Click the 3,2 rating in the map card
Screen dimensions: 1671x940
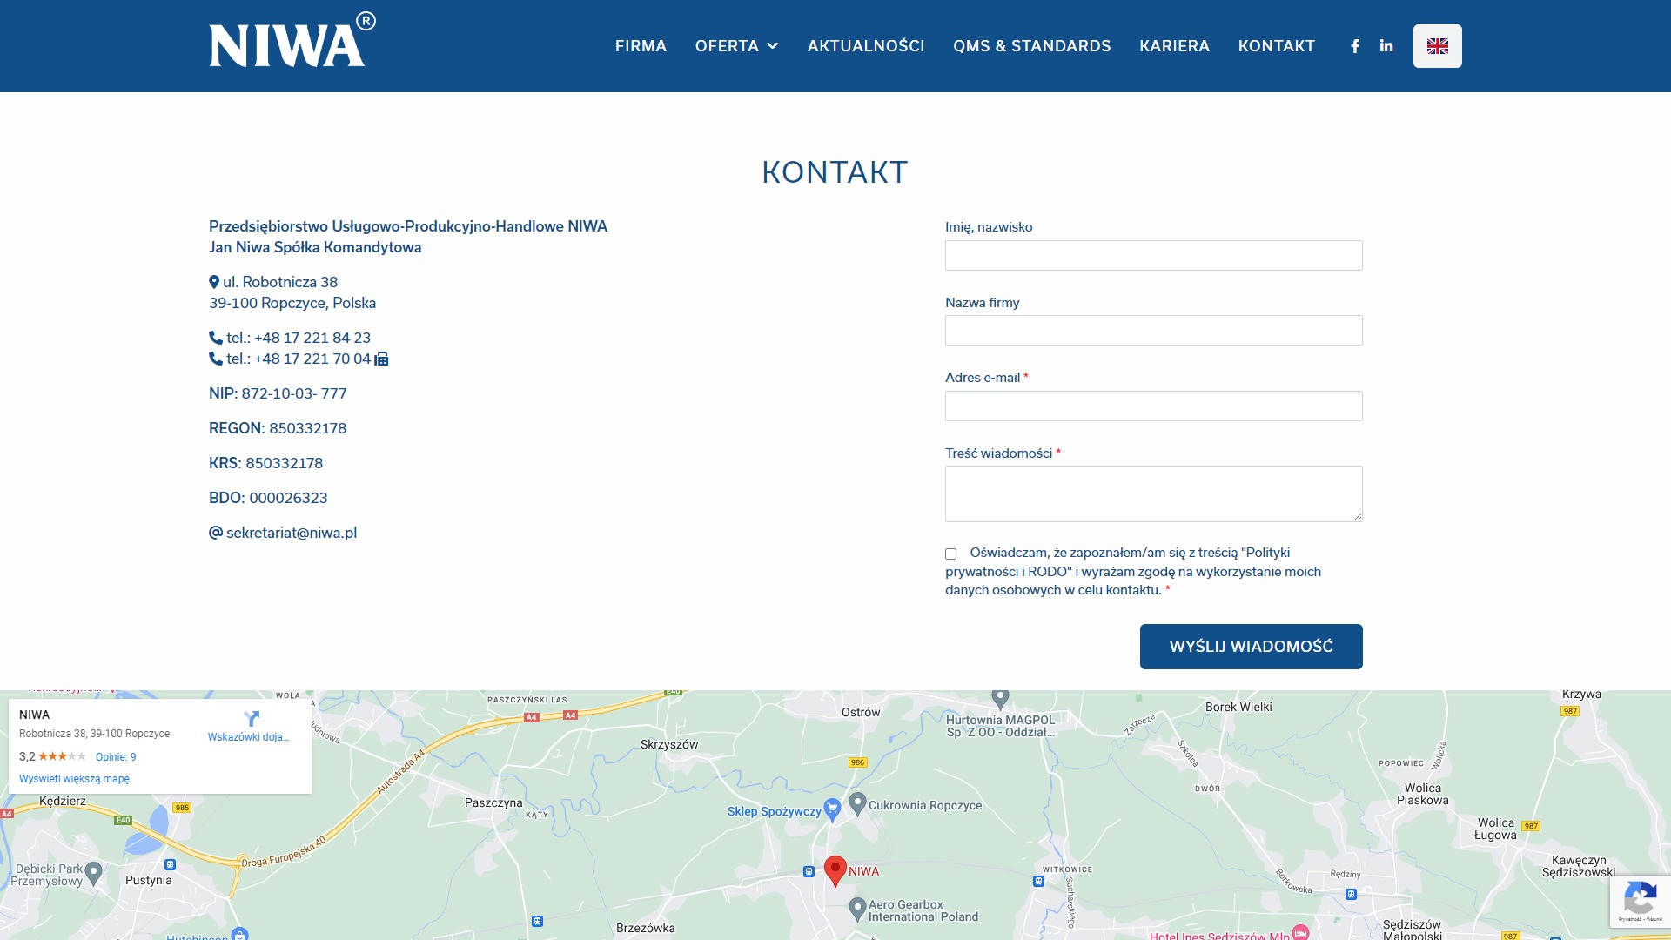[x=27, y=756]
